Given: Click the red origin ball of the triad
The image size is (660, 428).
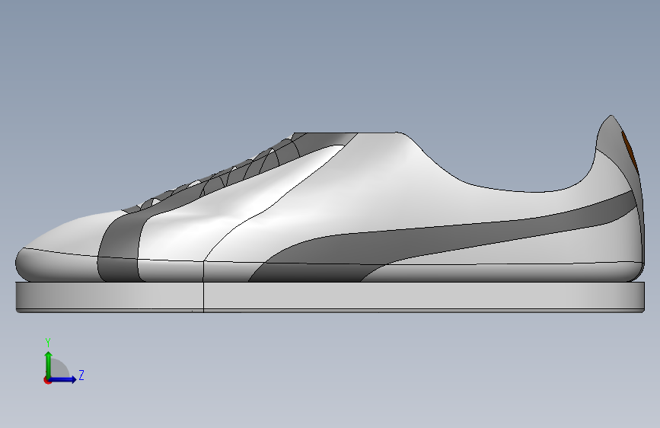Looking at the screenshot, I should 47,380.
